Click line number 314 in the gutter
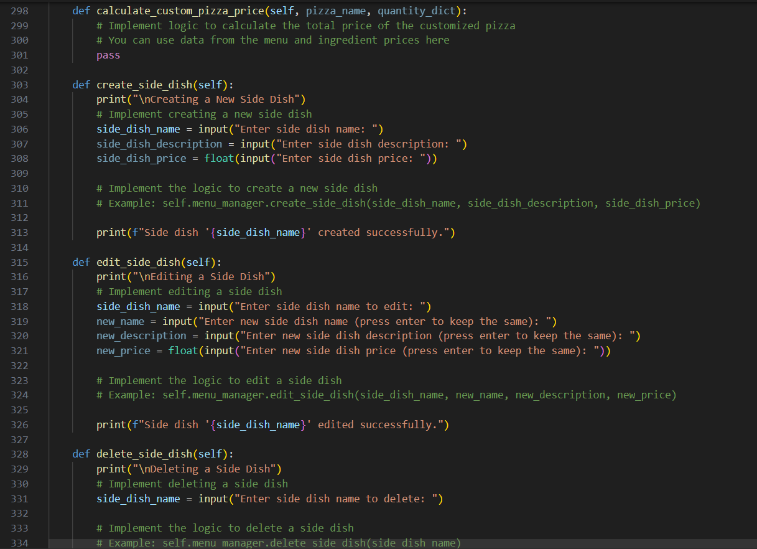Viewport: 757px width, 549px height. pos(20,248)
